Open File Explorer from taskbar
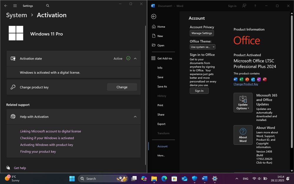The height and width of the screenshot is (184, 294). 154,179
